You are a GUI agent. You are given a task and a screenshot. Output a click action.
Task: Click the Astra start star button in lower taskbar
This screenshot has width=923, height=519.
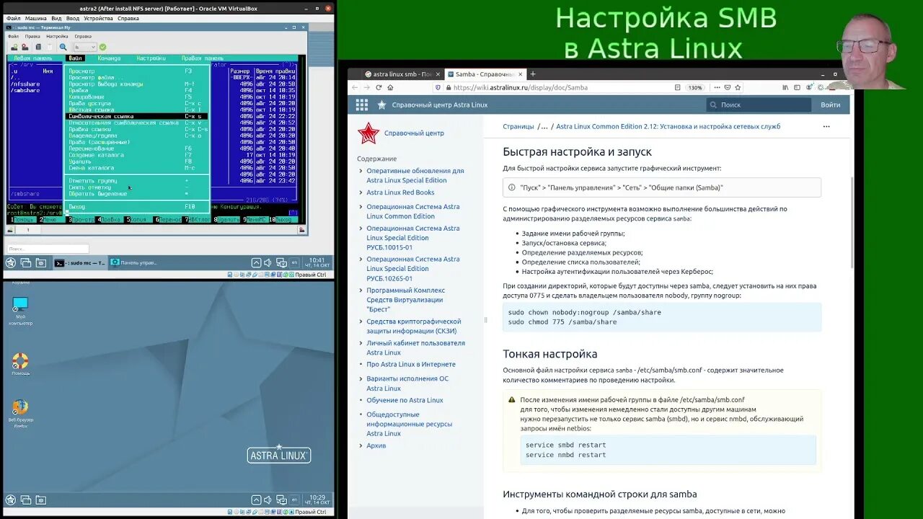[x=11, y=500]
